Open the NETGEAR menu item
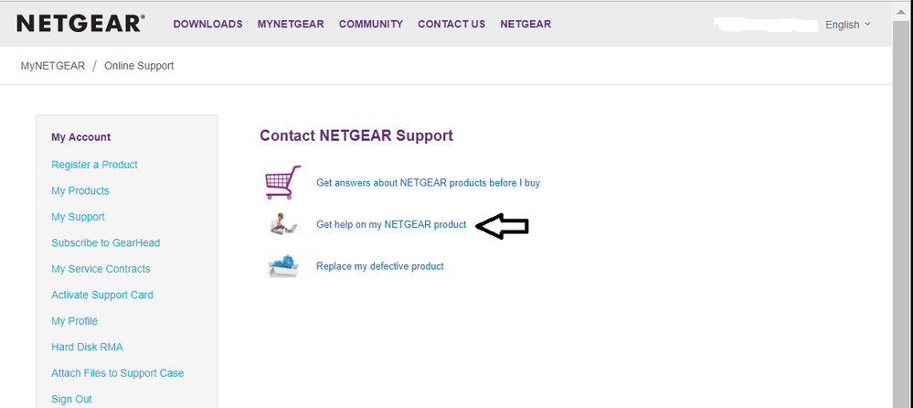Screen dimensions: 913x408 click(526, 24)
